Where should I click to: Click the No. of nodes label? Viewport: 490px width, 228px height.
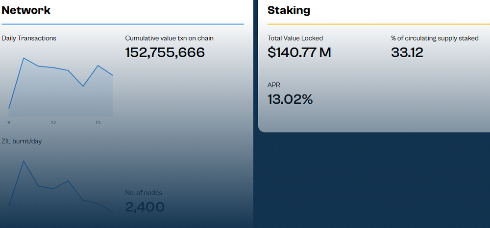pos(144,193)
